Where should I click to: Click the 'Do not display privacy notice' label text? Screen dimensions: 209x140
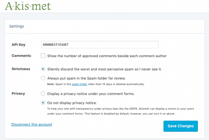pyautogui.click(x=72, y=103)
